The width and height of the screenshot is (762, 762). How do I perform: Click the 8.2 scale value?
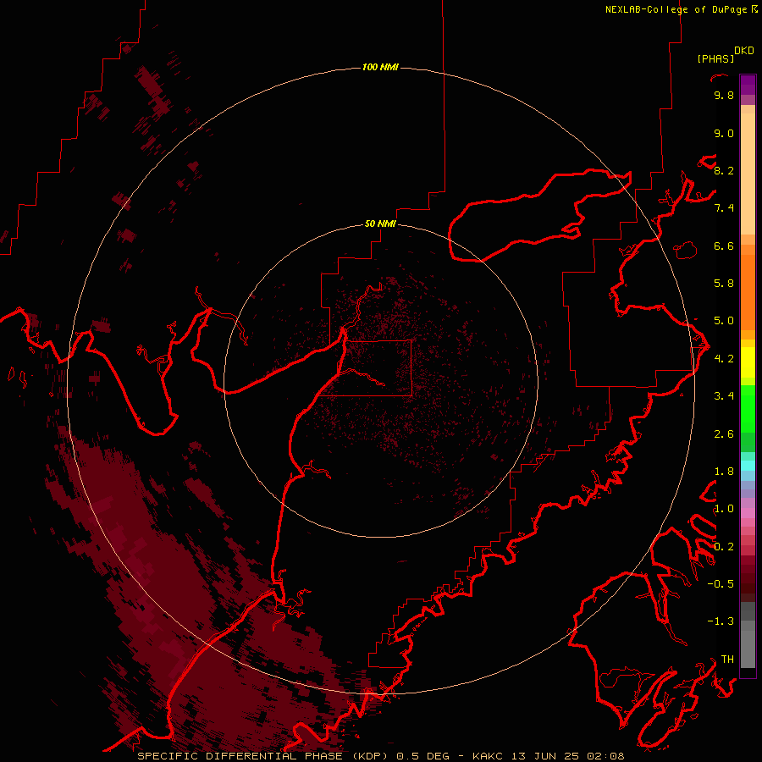(x=724, y=170)
